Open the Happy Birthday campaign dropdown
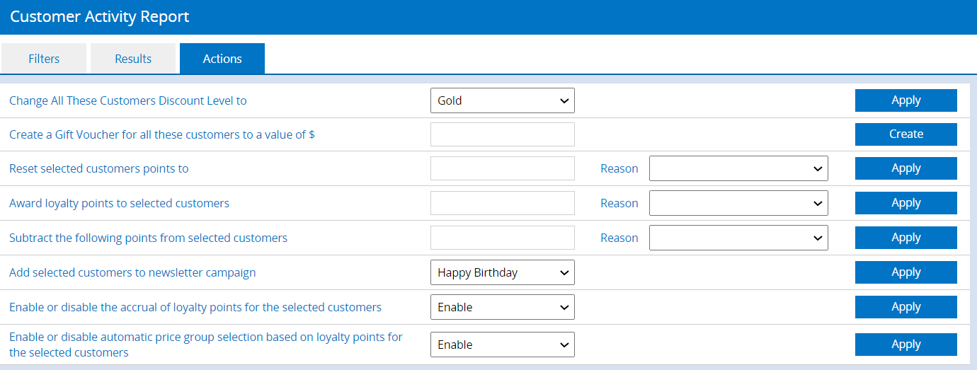Screen dimensions: 977x370 tap(503, 272)
